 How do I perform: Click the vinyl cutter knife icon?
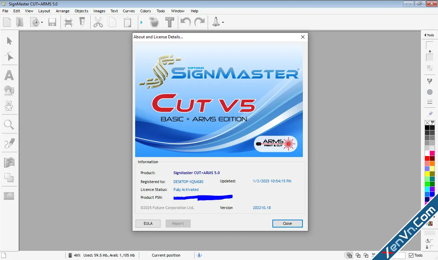point(82,23)
